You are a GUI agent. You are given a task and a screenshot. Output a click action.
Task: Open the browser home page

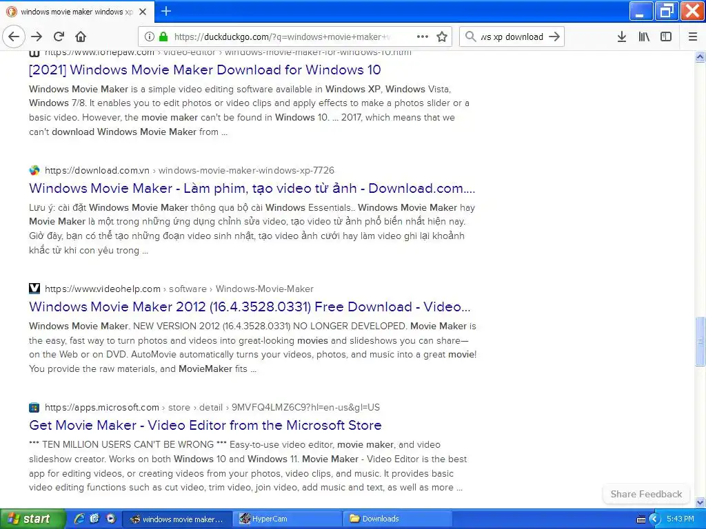tap(81, 37)
